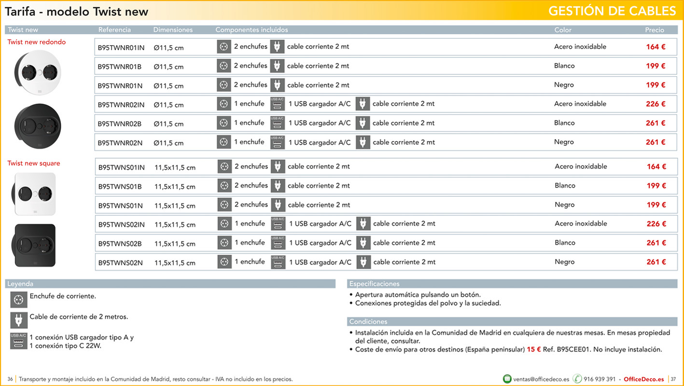Click the Precio column header
Viewport: 684px width, 386px height.
click(x=655, y=30)
